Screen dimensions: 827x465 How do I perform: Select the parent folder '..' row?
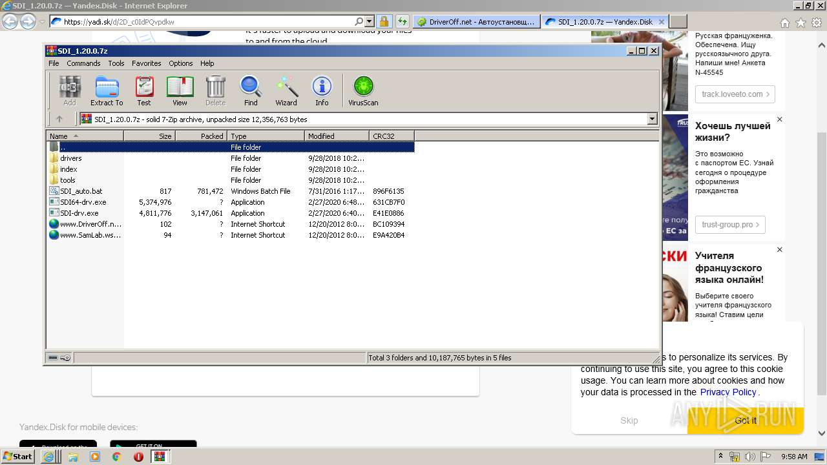coord(231,147)
